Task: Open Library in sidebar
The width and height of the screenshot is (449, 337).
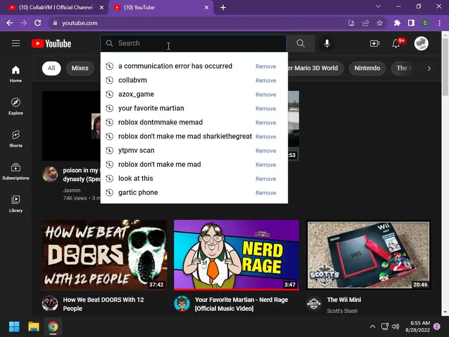Action: coord(16,204)
